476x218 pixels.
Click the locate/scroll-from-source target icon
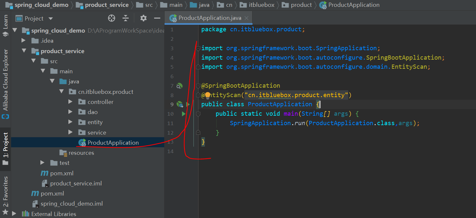[x=111, y=18]
